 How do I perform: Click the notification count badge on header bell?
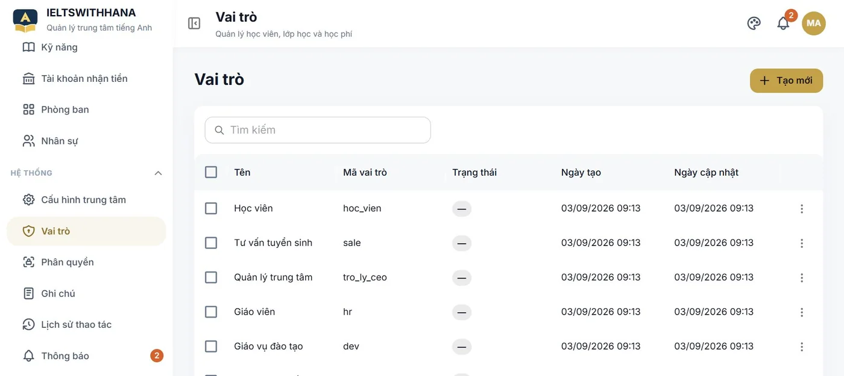791,16
